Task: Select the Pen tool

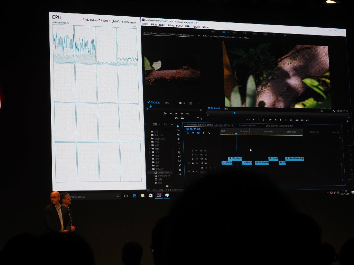Action: pos(179,165)
